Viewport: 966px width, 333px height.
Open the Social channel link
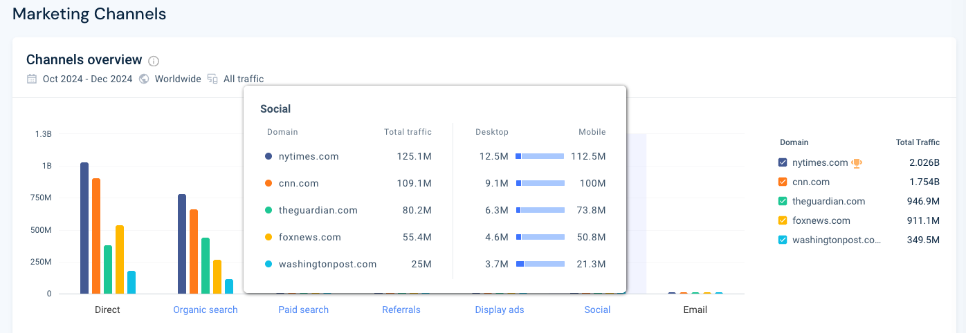[597, 310]
